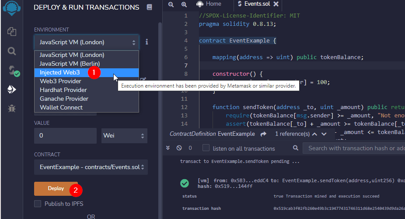Click the Value amount input field
The image size is (405, 219).
pos(65,135)
